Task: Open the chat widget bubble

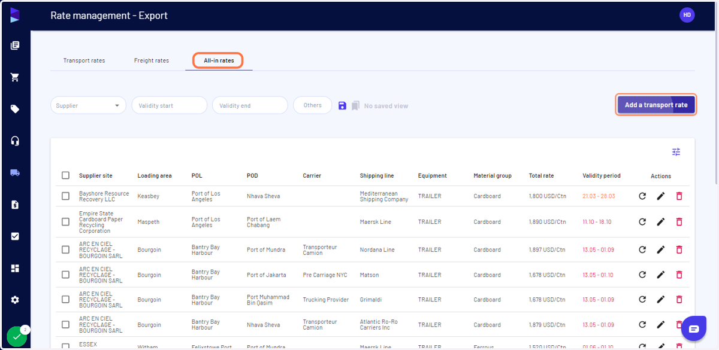Action: point(694,328)
